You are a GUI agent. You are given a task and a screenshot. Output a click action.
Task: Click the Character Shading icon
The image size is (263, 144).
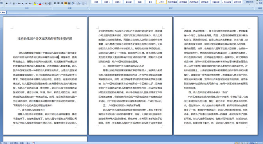point(46,4)
